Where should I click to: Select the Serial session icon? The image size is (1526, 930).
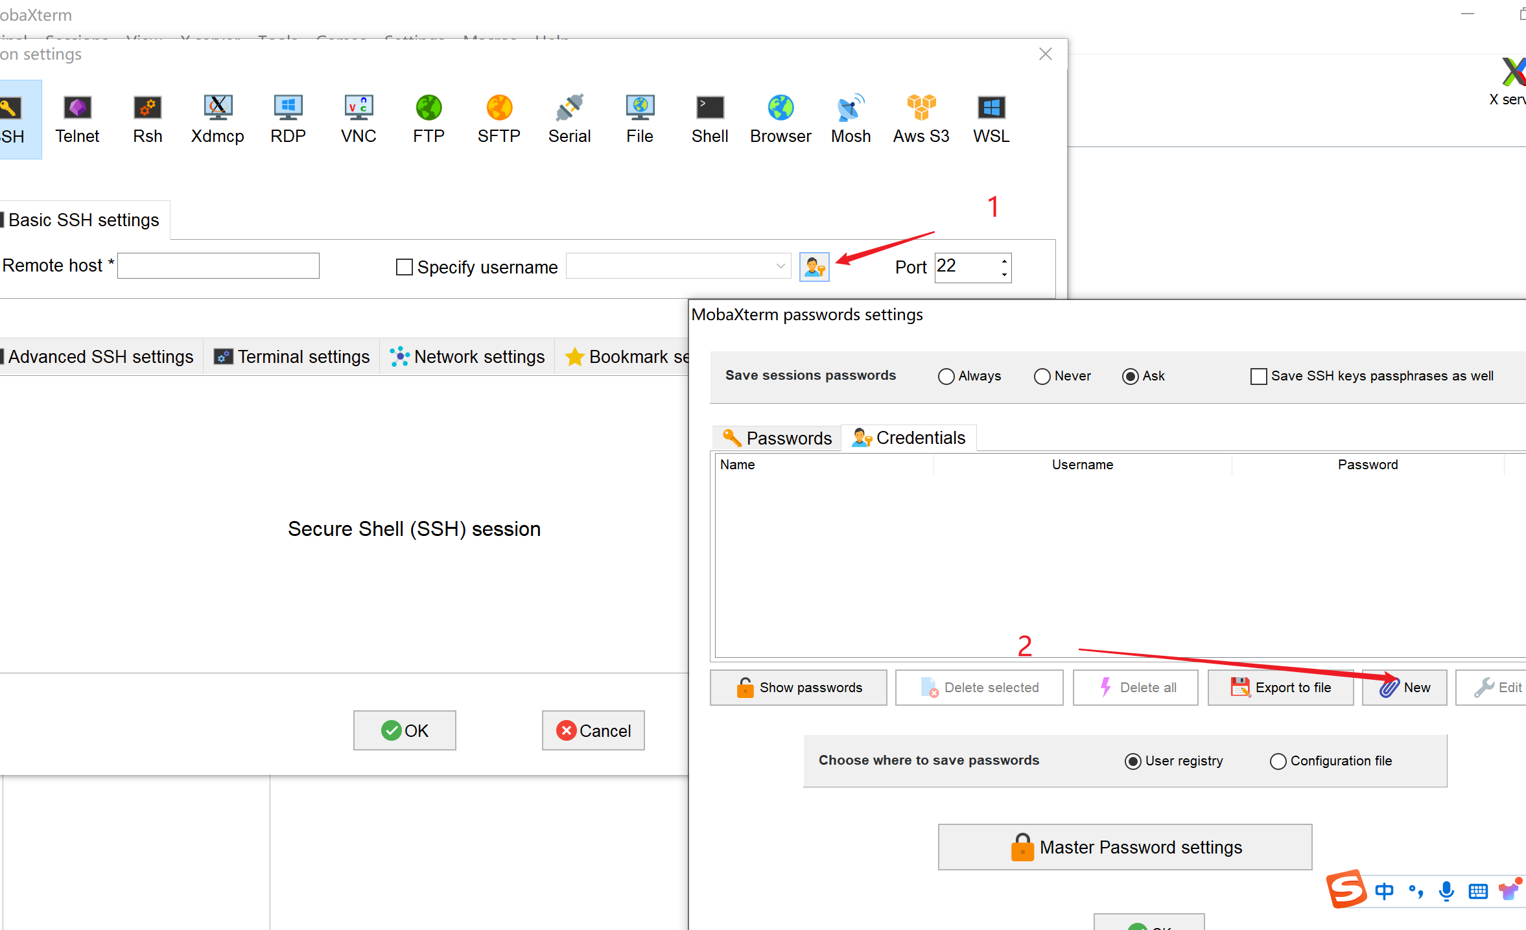click(569, 119)
